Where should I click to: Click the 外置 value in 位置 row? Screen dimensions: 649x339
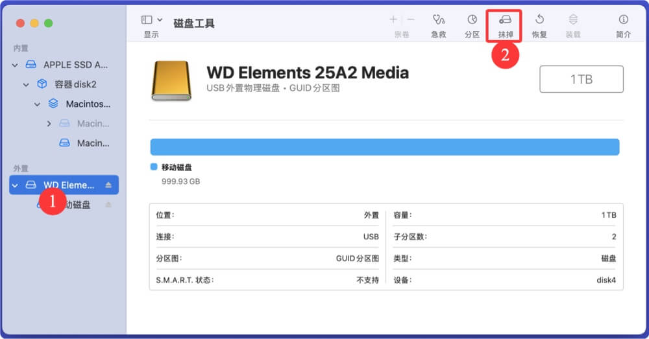(371, 215)
